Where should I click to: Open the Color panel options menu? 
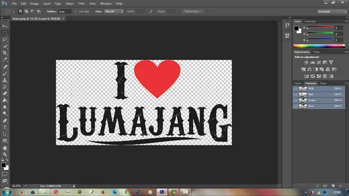[x=346, y=21]
